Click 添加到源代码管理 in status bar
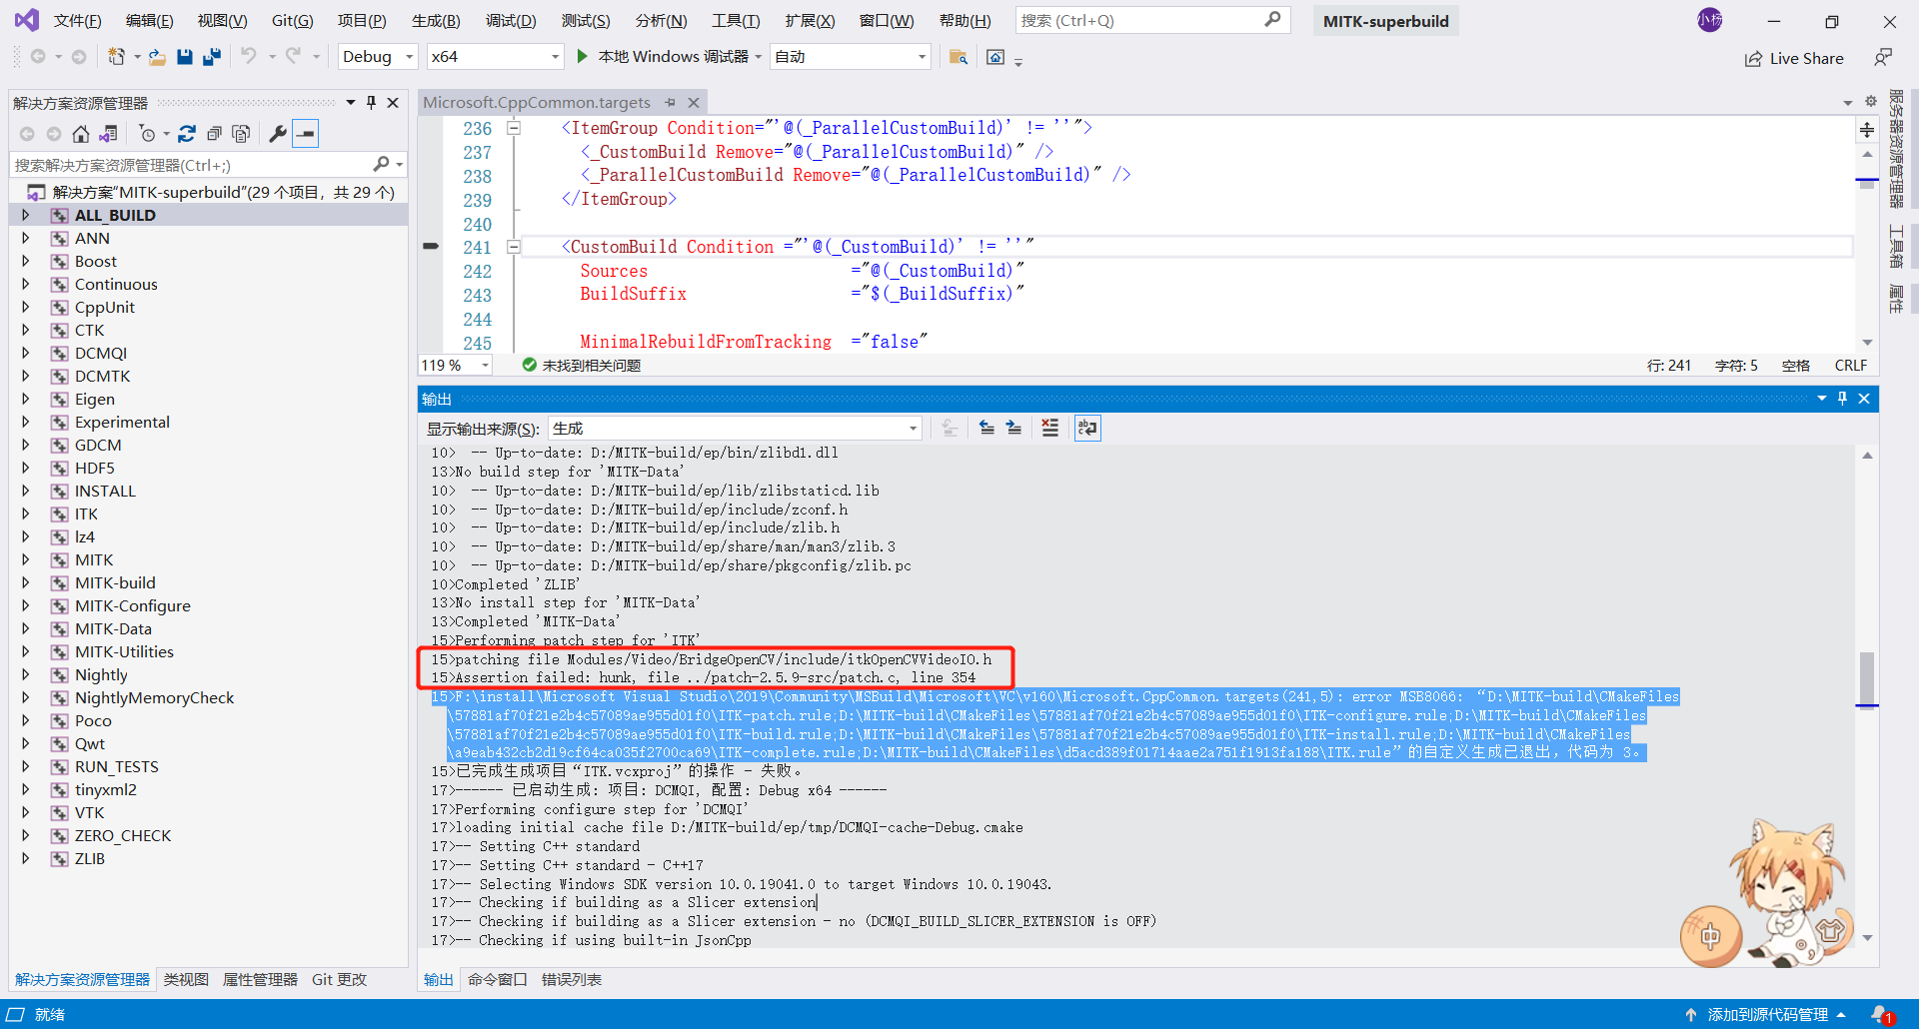Image resolution: width=1919 pixels, height=1029 pixels. click(x=1766, y=1015)
